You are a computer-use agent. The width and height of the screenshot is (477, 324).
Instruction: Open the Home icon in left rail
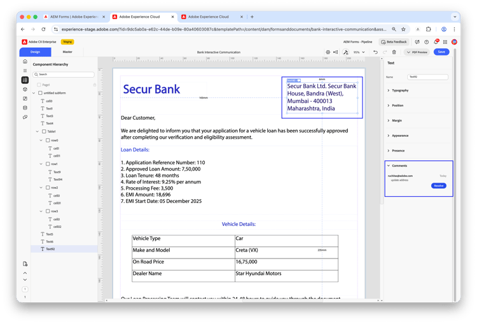(25, 62)
